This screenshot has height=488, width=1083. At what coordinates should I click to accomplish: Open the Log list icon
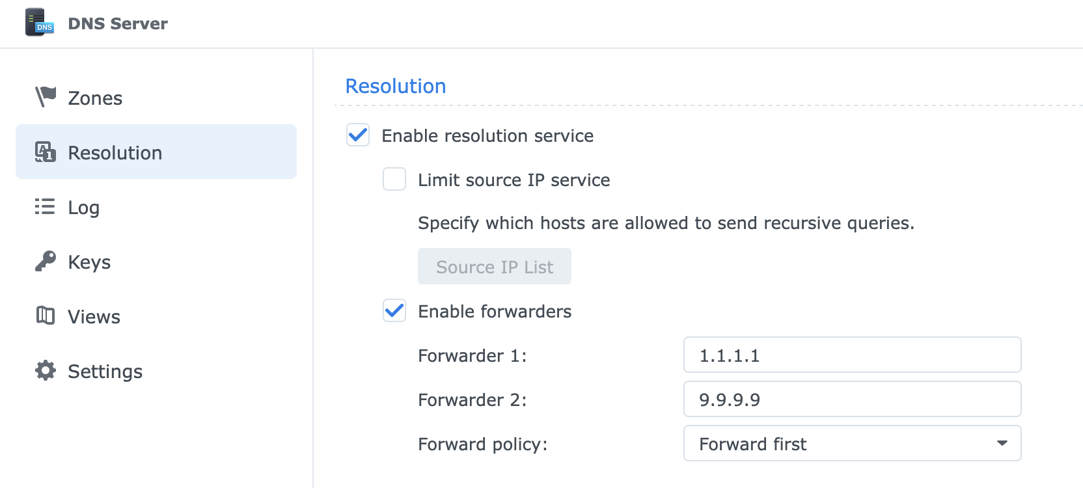click(x=44, y=207)
